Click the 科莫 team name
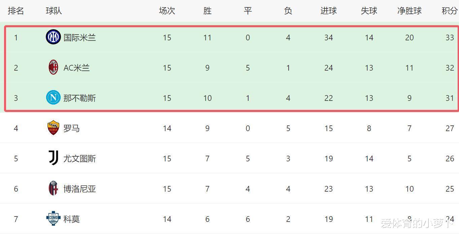Image resolution: width=459 pixels, height=235 pixels. click(x=72, y=219)
